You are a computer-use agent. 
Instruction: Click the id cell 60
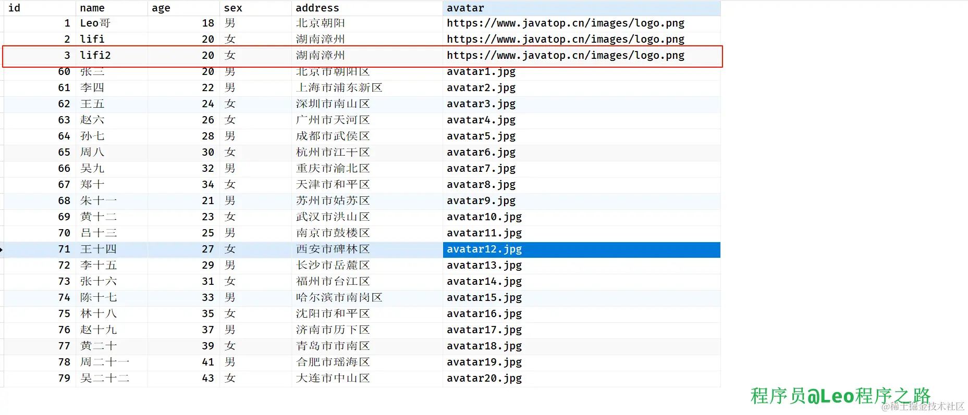point(40,72)
